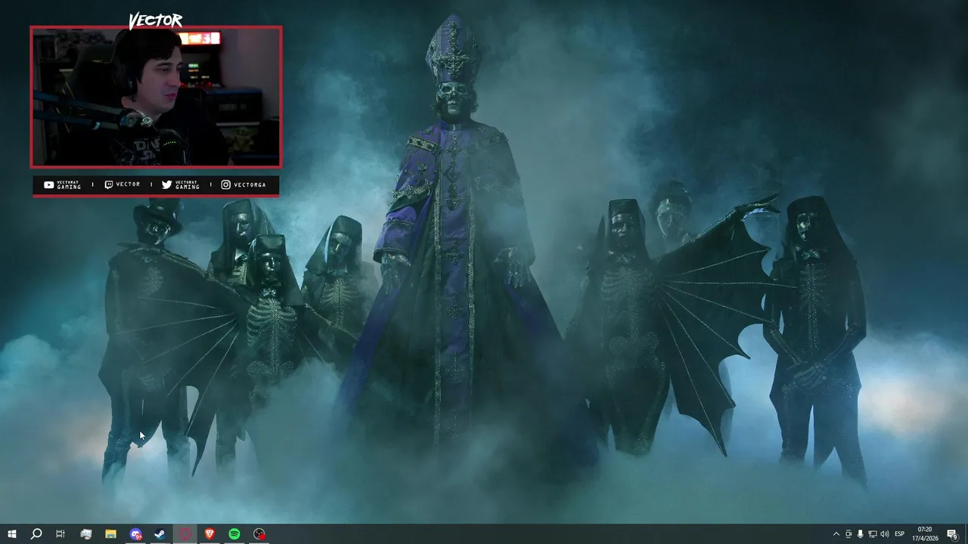This screenshot has width=968, height=544.
Task: Open Steam from the taskbar
Action: (x=160, y=534)
